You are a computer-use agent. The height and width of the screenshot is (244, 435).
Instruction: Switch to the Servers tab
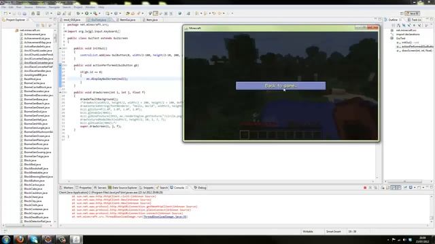tap(100, 188)
